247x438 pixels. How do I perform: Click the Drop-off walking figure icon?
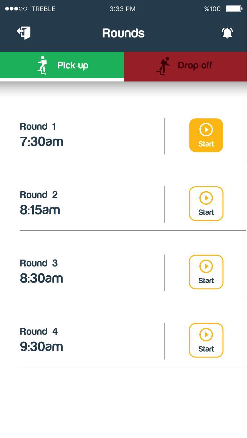click(x=163, y=66)
